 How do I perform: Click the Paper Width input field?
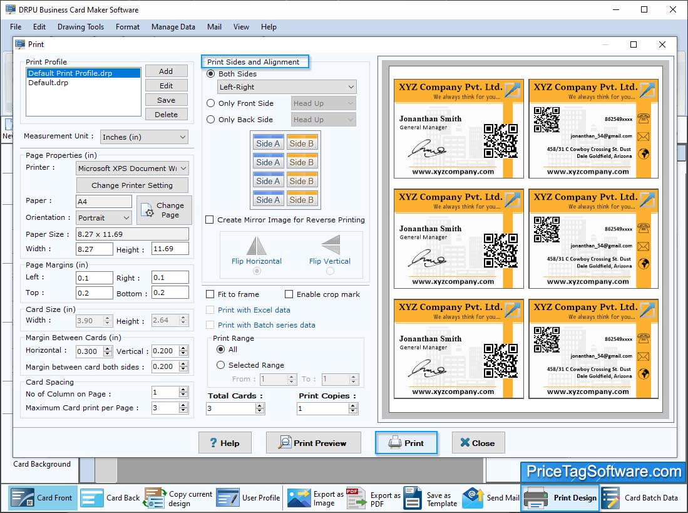95,249
